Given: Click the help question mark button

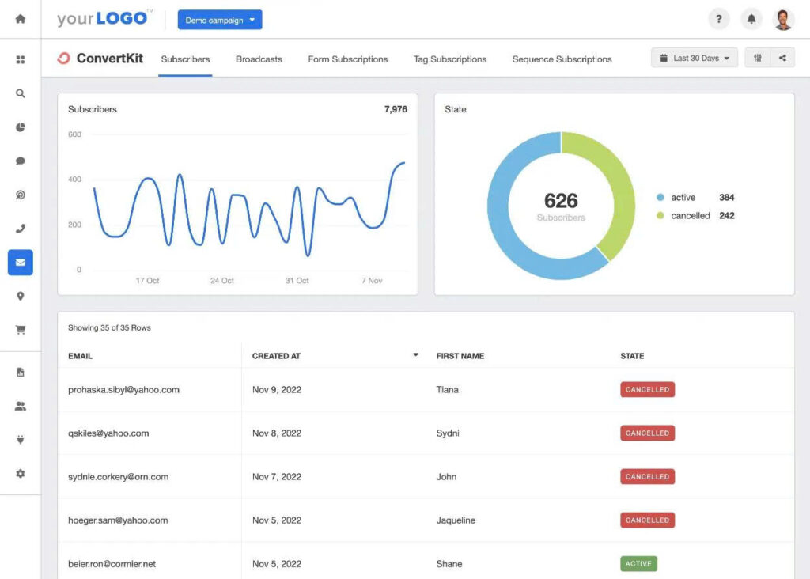Looking at the screenshot, I should [x=718, y=19].
